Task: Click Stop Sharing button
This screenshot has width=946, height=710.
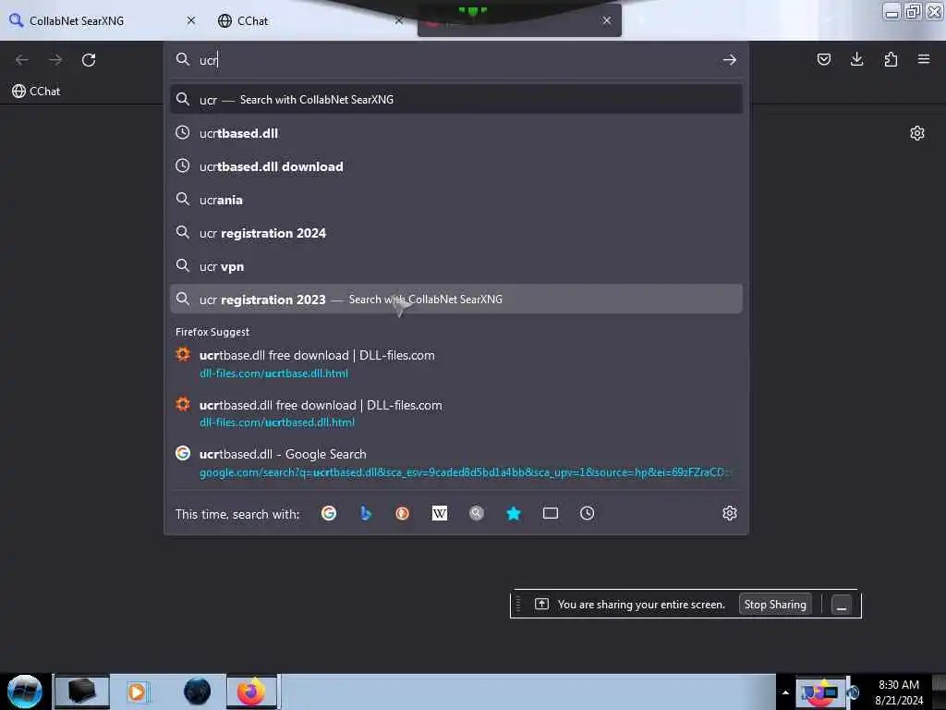Action: coord(775,605)
